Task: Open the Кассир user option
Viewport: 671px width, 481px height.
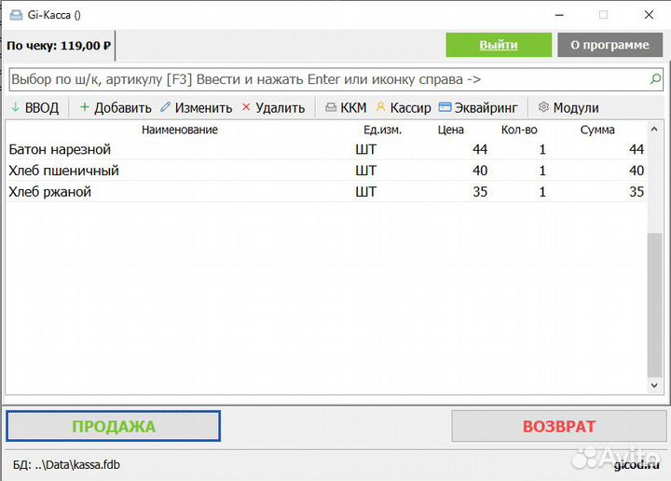Action: tap(404, 107)
